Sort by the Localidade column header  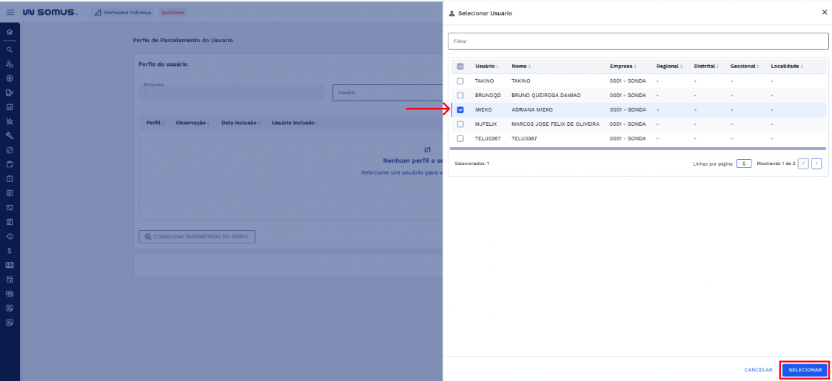(786, 67)
